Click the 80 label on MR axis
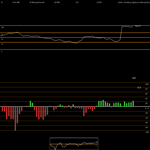 tap(146, 89)
